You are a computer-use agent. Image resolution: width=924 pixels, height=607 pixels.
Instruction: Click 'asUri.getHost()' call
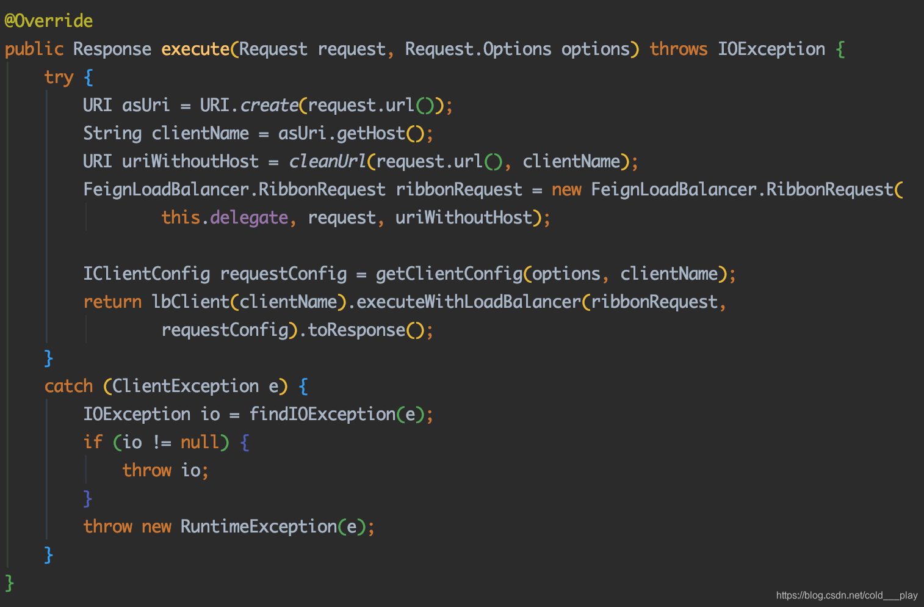coord(351,134)
